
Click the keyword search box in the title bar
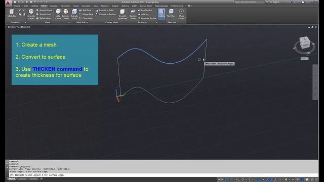click(x=250, y=2)
